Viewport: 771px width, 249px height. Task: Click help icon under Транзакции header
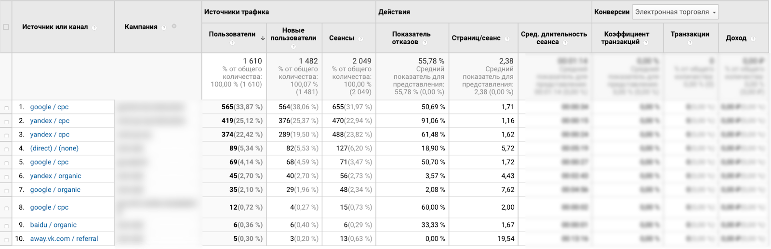(x=690, y=43)
